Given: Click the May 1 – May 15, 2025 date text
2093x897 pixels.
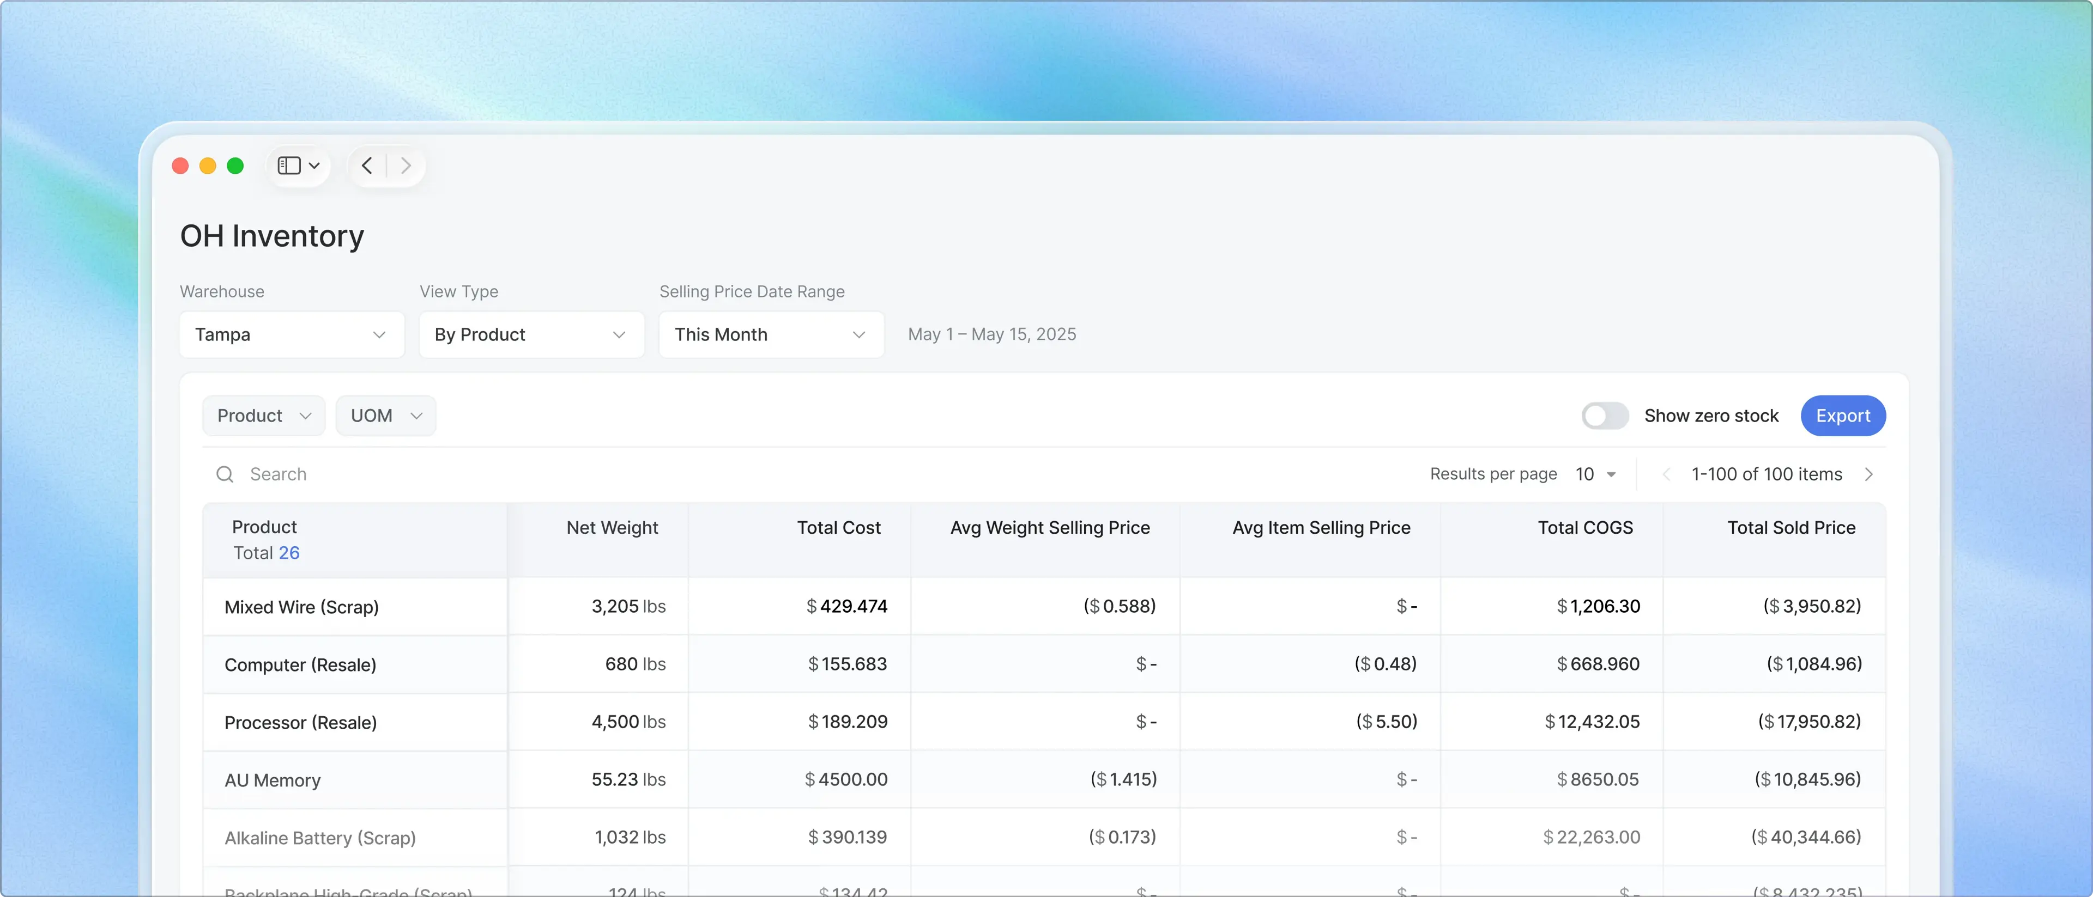Looking at the screenshot, I should click(x=992, y=334).
